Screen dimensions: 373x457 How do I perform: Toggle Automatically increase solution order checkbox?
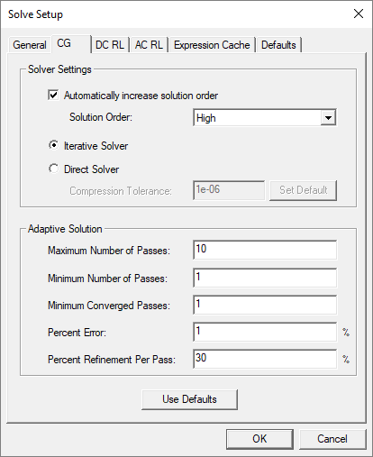coord(53,96)
